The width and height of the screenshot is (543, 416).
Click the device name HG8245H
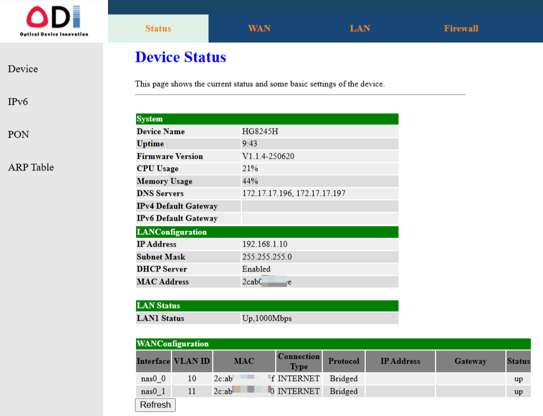point(260,131)
